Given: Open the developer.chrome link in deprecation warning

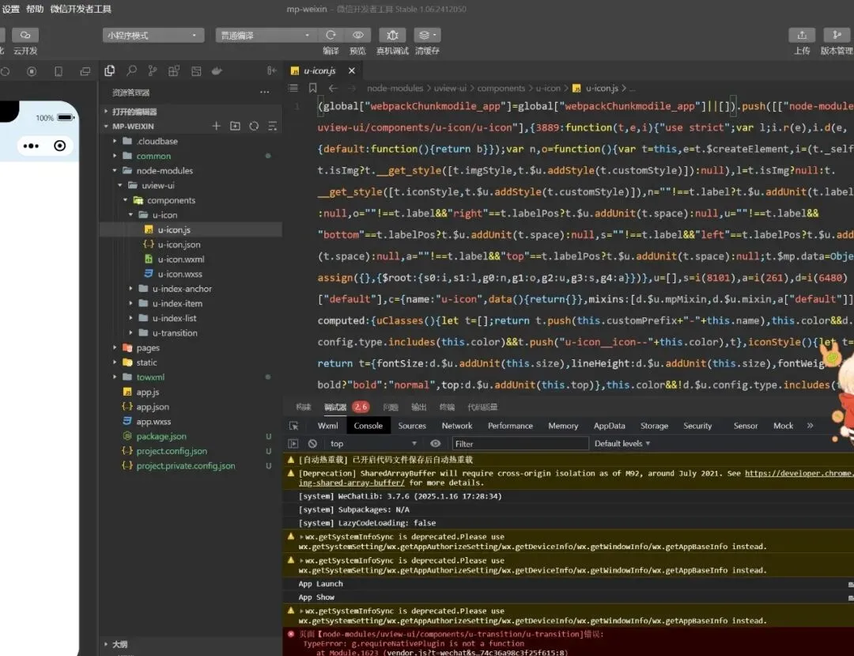Looking at the screenshot, I should point(799,473).
